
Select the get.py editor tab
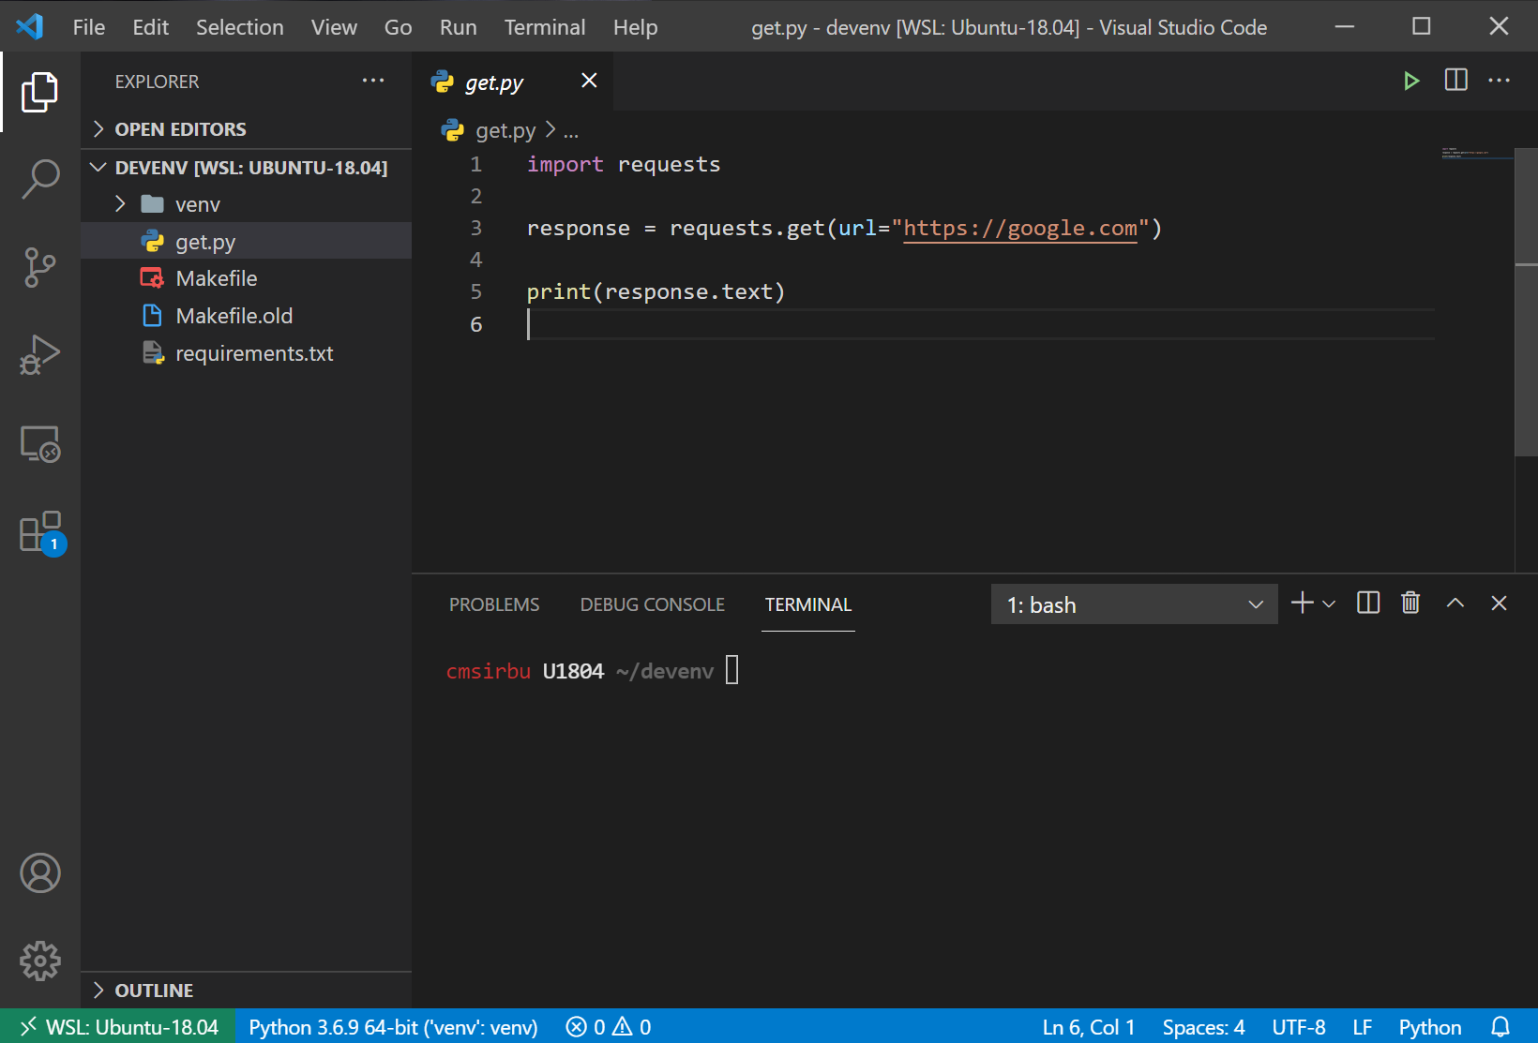click(512, 82)
